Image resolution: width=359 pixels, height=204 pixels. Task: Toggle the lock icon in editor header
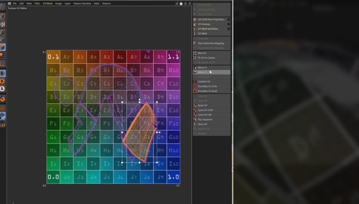coord(181,3)
